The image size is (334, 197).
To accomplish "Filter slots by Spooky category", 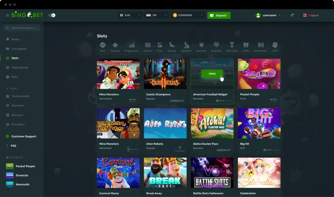I will [172, 47].
